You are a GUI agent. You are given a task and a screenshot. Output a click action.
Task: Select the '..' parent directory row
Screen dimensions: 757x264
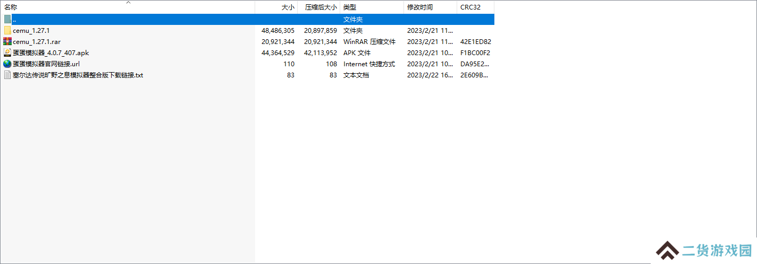(247, 19)
